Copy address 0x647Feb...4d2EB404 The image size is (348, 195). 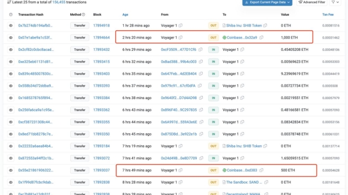tap(201, 74)
